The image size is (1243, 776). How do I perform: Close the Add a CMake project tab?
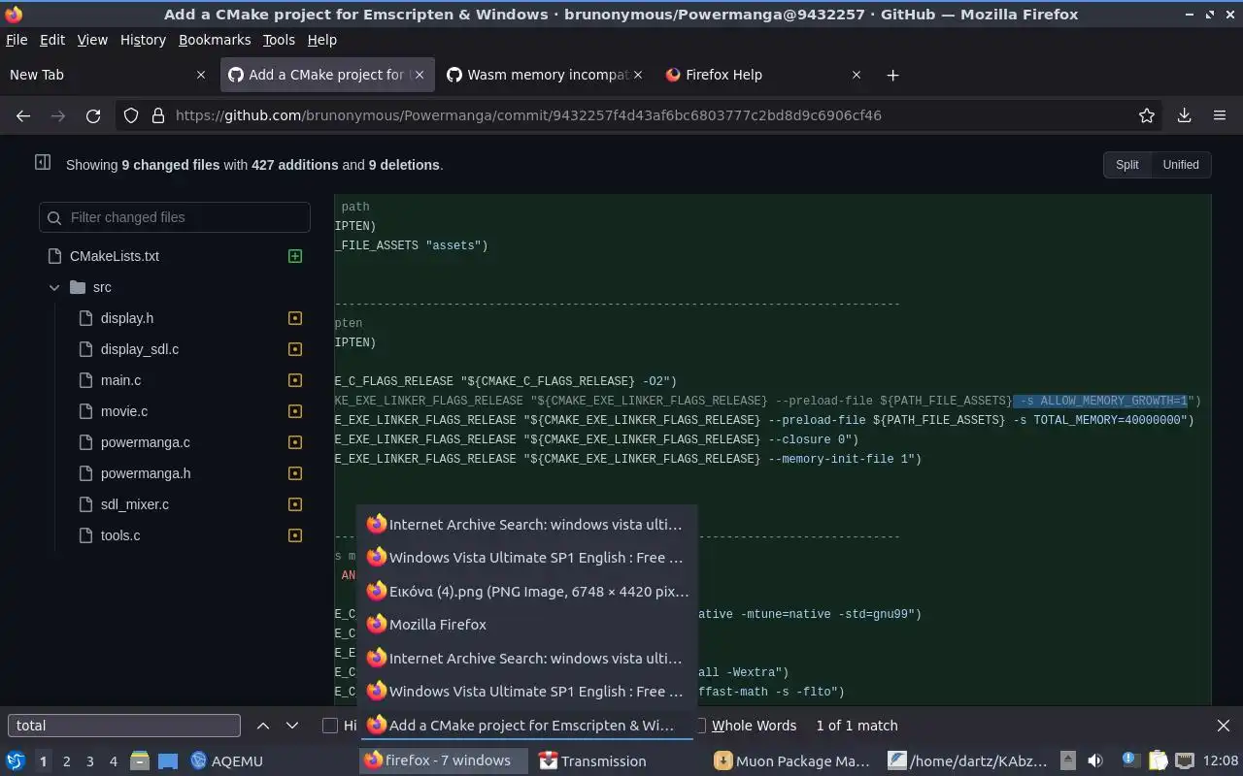420,75
